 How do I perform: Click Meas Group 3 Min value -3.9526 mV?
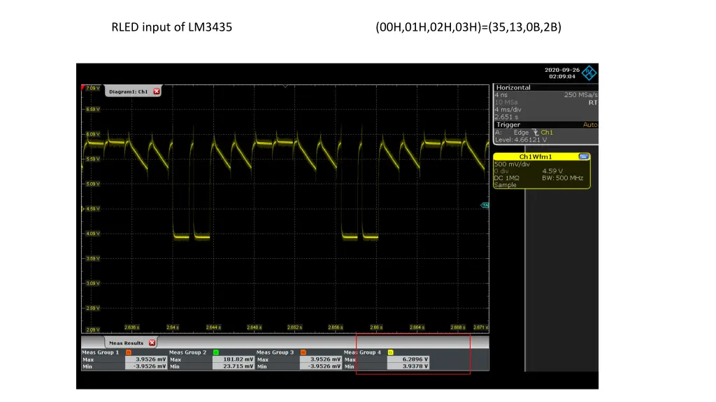click(x=320, y=366)
